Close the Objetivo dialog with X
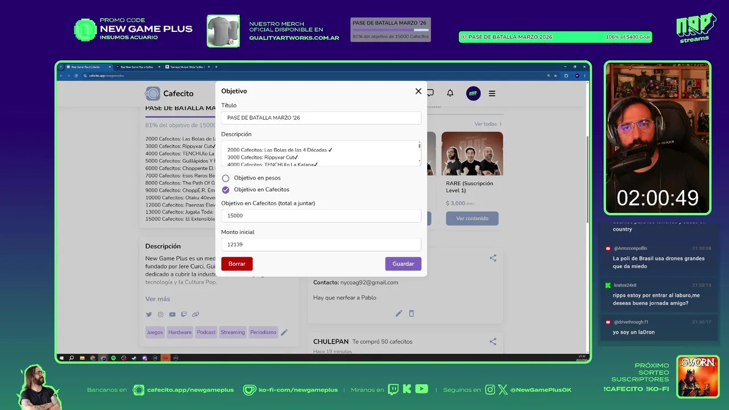 (418, 91)
